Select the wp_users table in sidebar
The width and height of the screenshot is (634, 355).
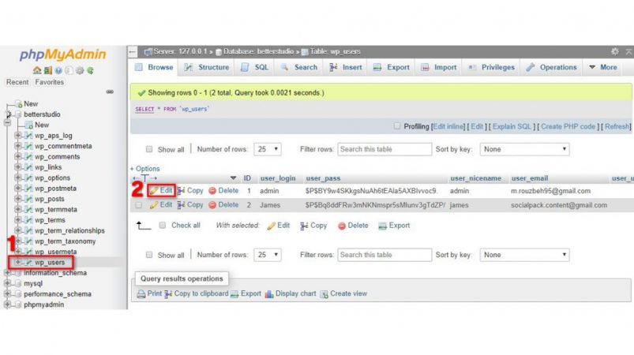49,262
